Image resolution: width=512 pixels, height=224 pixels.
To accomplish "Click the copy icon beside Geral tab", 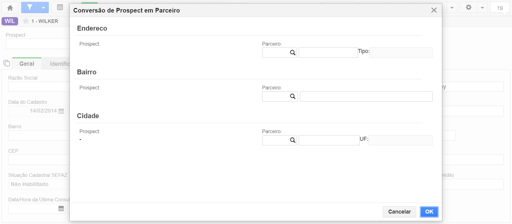I will click(x=6, y=63).
